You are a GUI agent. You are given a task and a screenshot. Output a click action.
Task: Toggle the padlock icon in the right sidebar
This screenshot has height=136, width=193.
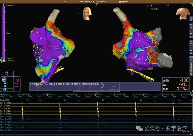click(191, 53)
